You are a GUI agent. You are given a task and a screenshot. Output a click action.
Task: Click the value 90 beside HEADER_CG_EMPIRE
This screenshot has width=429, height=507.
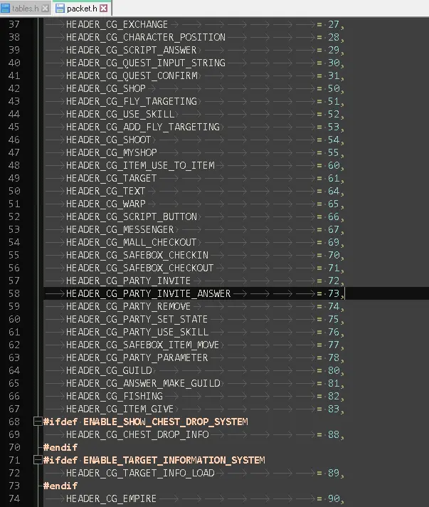click(x=333, y=498)
